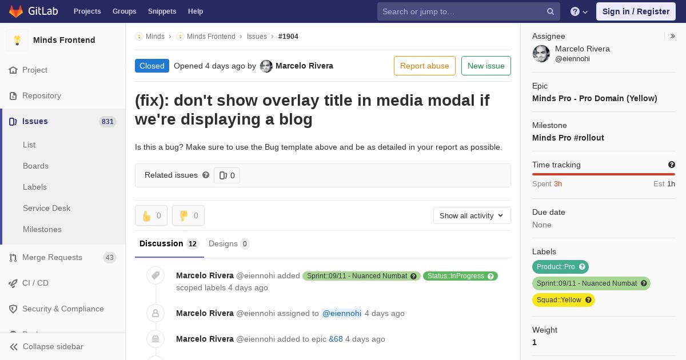
Task: Open the Minds breadcrumb link
Action: tap(155, 37)
